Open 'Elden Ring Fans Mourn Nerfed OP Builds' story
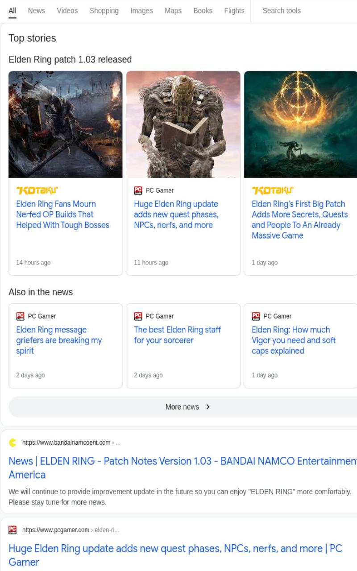 click(x=62, y=215)
